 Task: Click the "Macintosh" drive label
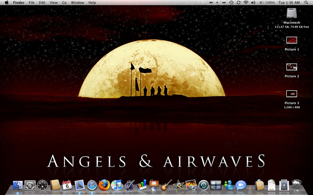(x=292, y=23)
